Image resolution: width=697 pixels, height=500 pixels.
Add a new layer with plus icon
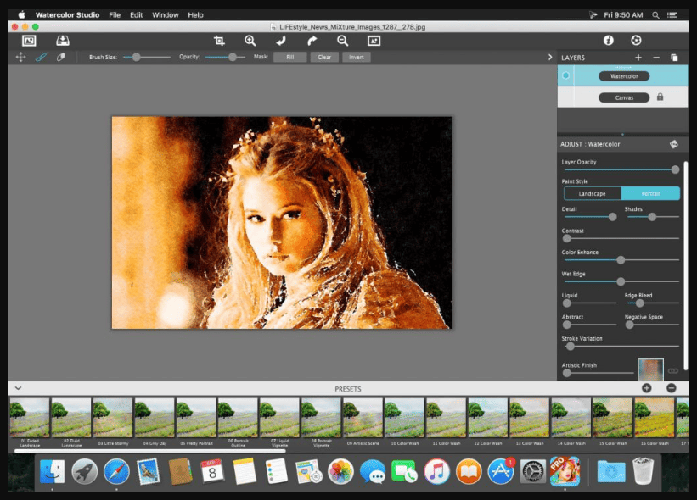coord(638,58)
